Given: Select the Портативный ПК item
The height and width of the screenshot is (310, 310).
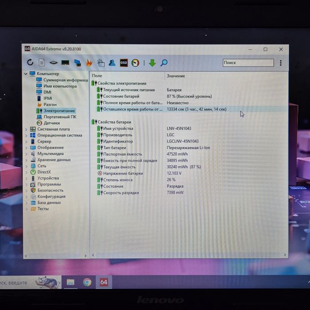Looking at the screenshot, I should pos(57,117).
